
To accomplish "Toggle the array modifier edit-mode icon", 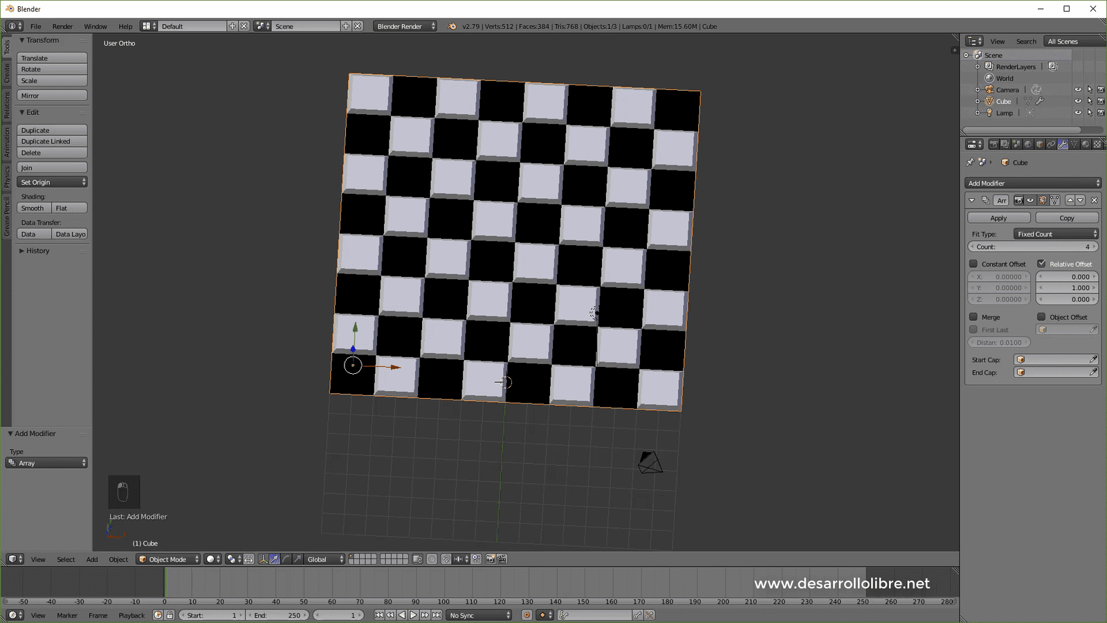I will click(x=1043, y=200).
